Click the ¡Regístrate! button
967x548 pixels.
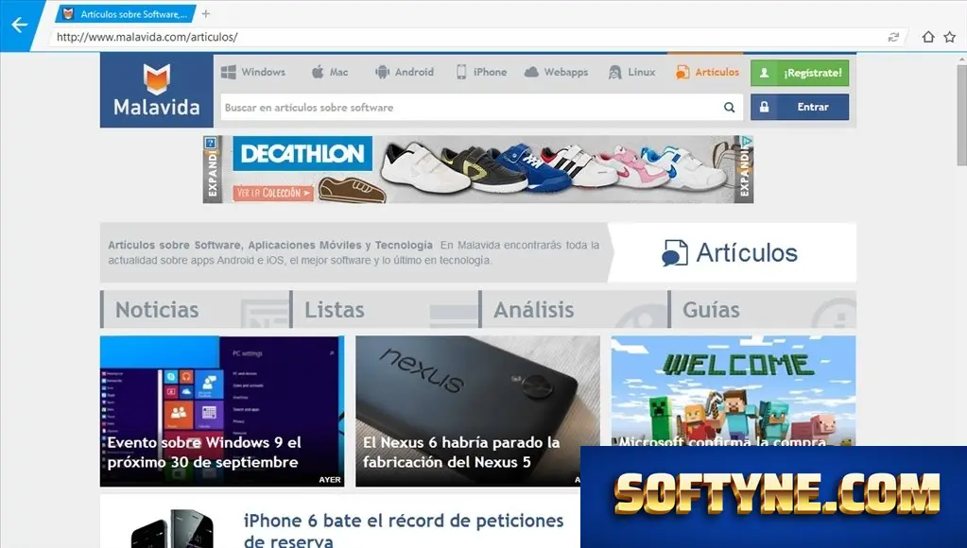click(x=800, y=73)
